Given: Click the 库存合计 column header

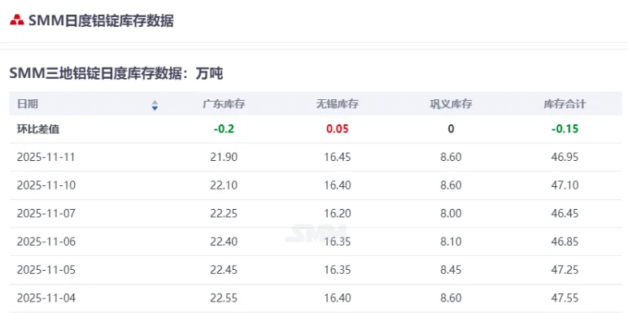Looking at the screenshot, I should [565, 104].
